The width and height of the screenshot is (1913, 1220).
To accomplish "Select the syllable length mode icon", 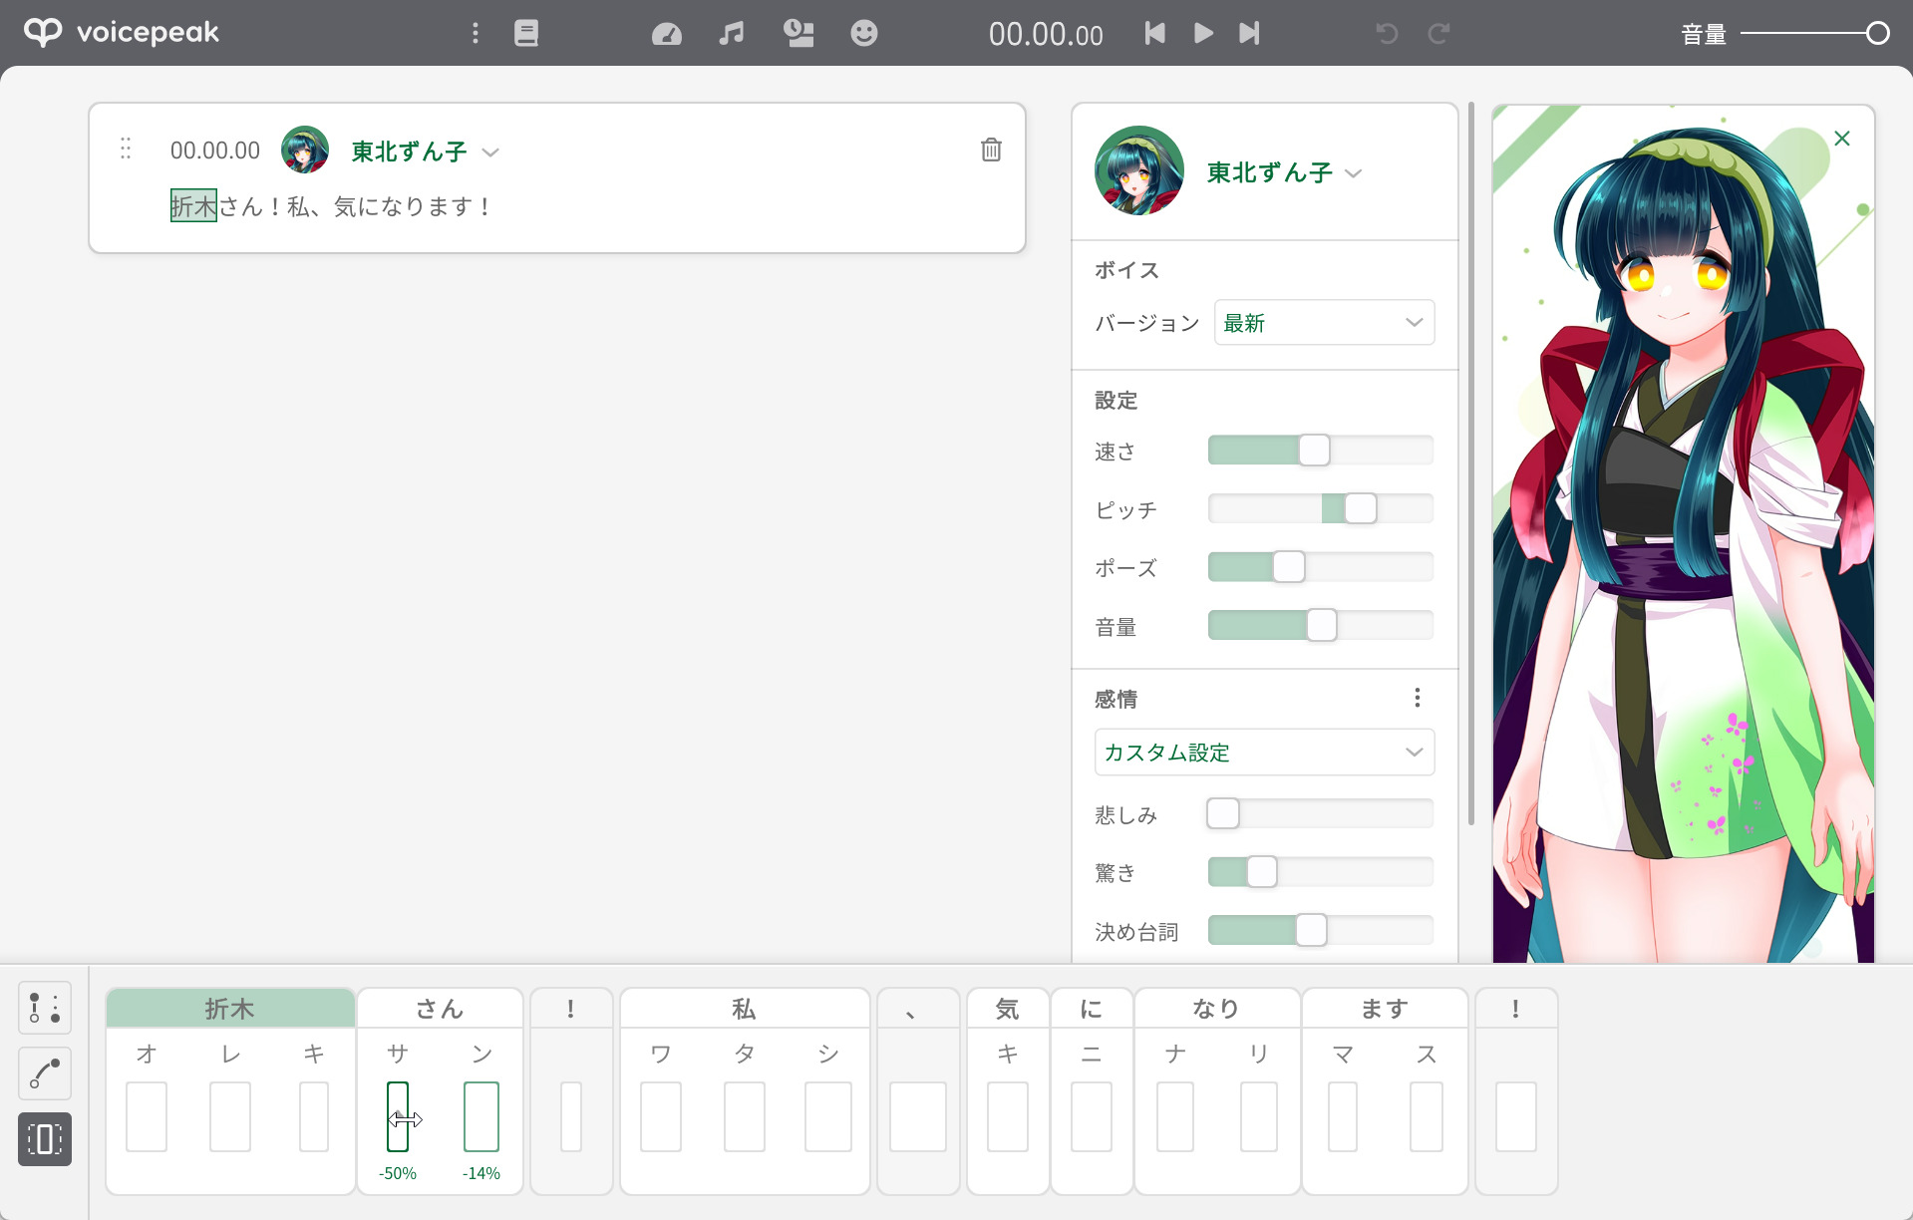I will click(45, 1139).
